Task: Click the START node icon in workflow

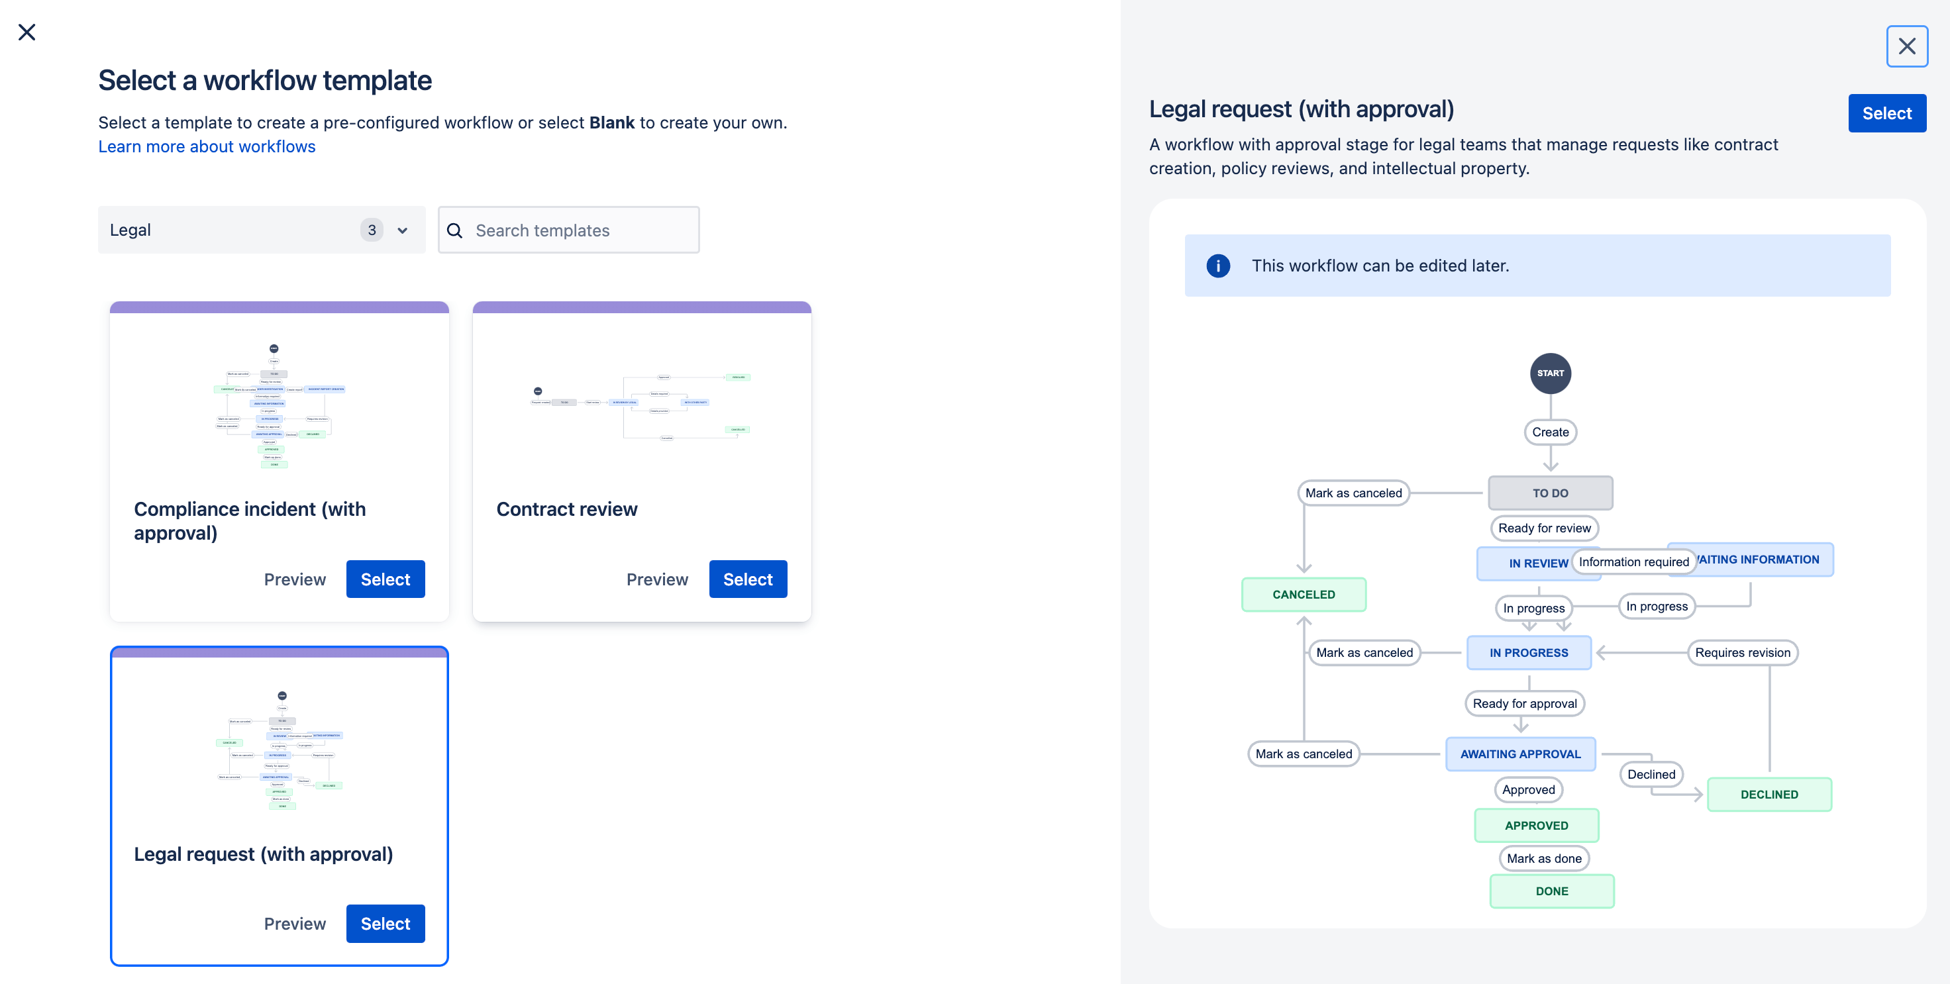Action: (1549, 373)
